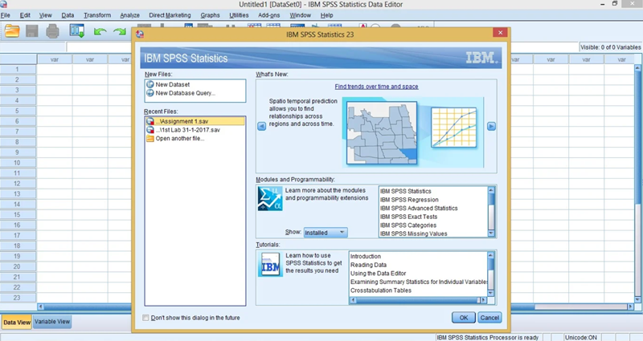This screenshot has width=643, height=341.
Task: Select Examining Summary Statistics tutorial
Action: tap(419, 282)
